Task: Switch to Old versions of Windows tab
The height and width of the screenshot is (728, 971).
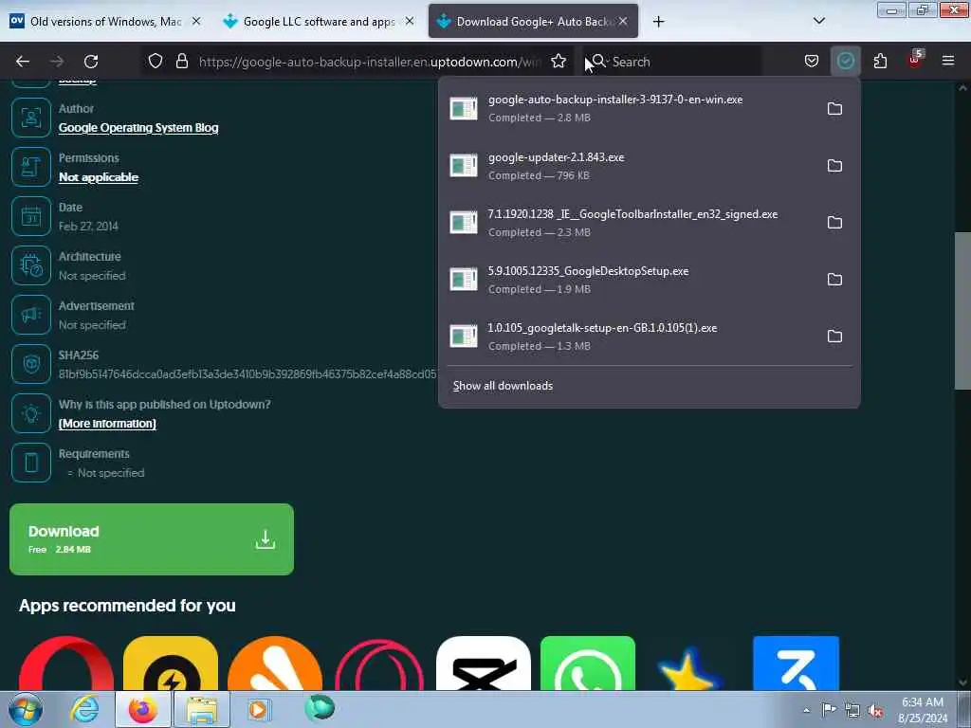Action: [105, 22]
